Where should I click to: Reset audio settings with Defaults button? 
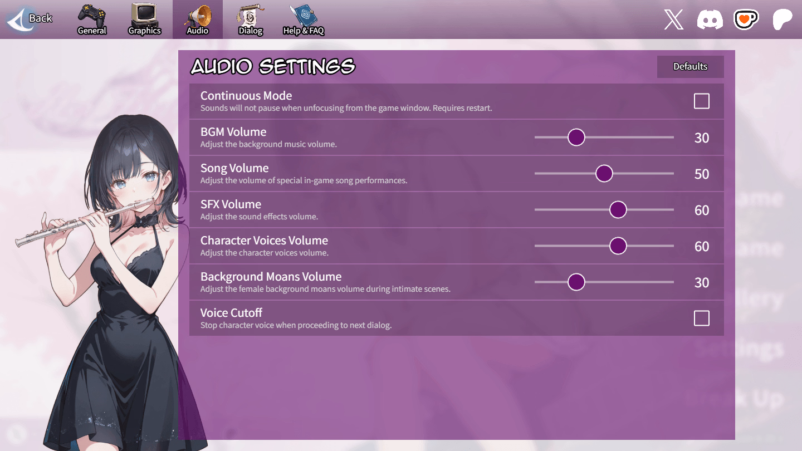[x=690, y=66]
